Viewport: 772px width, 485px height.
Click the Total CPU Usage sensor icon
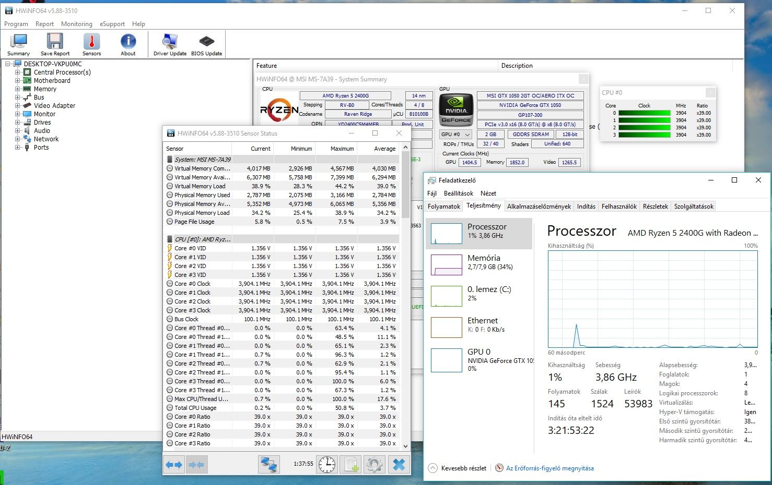[170, 408]
